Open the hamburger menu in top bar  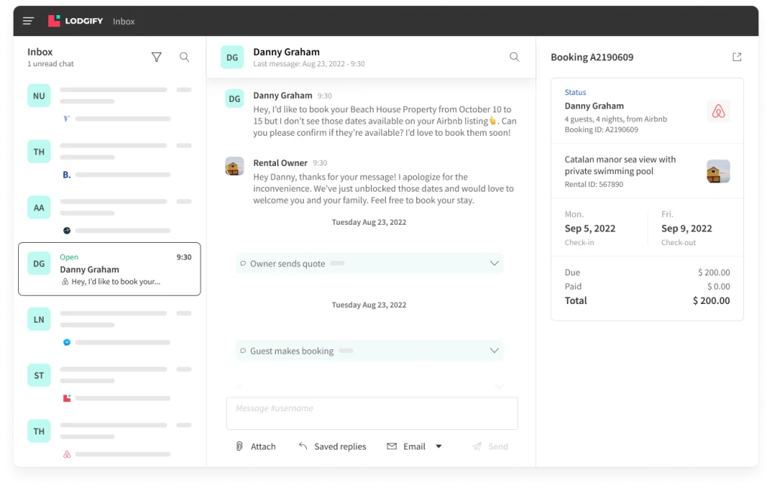[x=29, y=21]
